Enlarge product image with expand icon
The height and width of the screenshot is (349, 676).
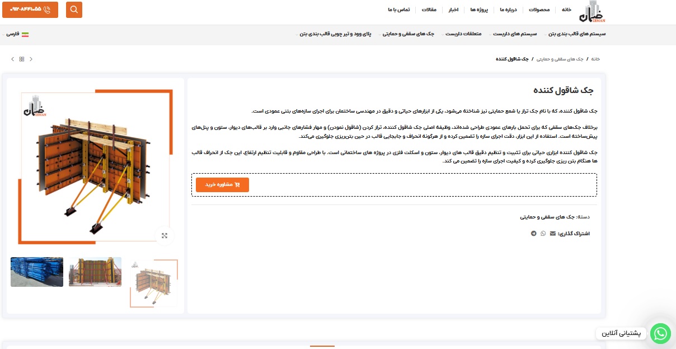(x=165, y=236)
